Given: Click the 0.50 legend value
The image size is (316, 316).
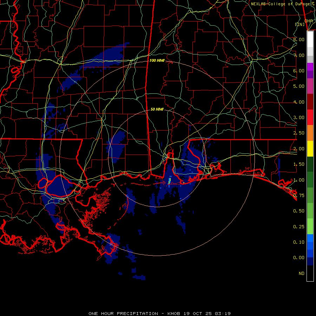Looking at the screenshot, I should (x=299, y=211).
